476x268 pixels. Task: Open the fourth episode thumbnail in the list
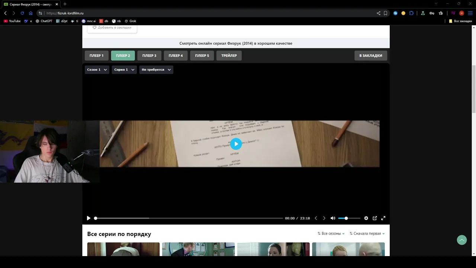coord(348,249)
